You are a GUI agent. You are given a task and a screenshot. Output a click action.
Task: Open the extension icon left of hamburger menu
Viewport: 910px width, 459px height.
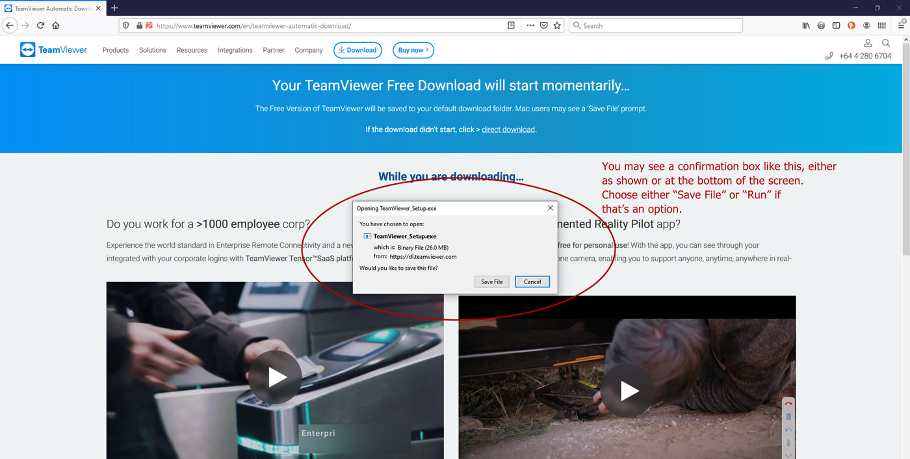pos(882,25)
